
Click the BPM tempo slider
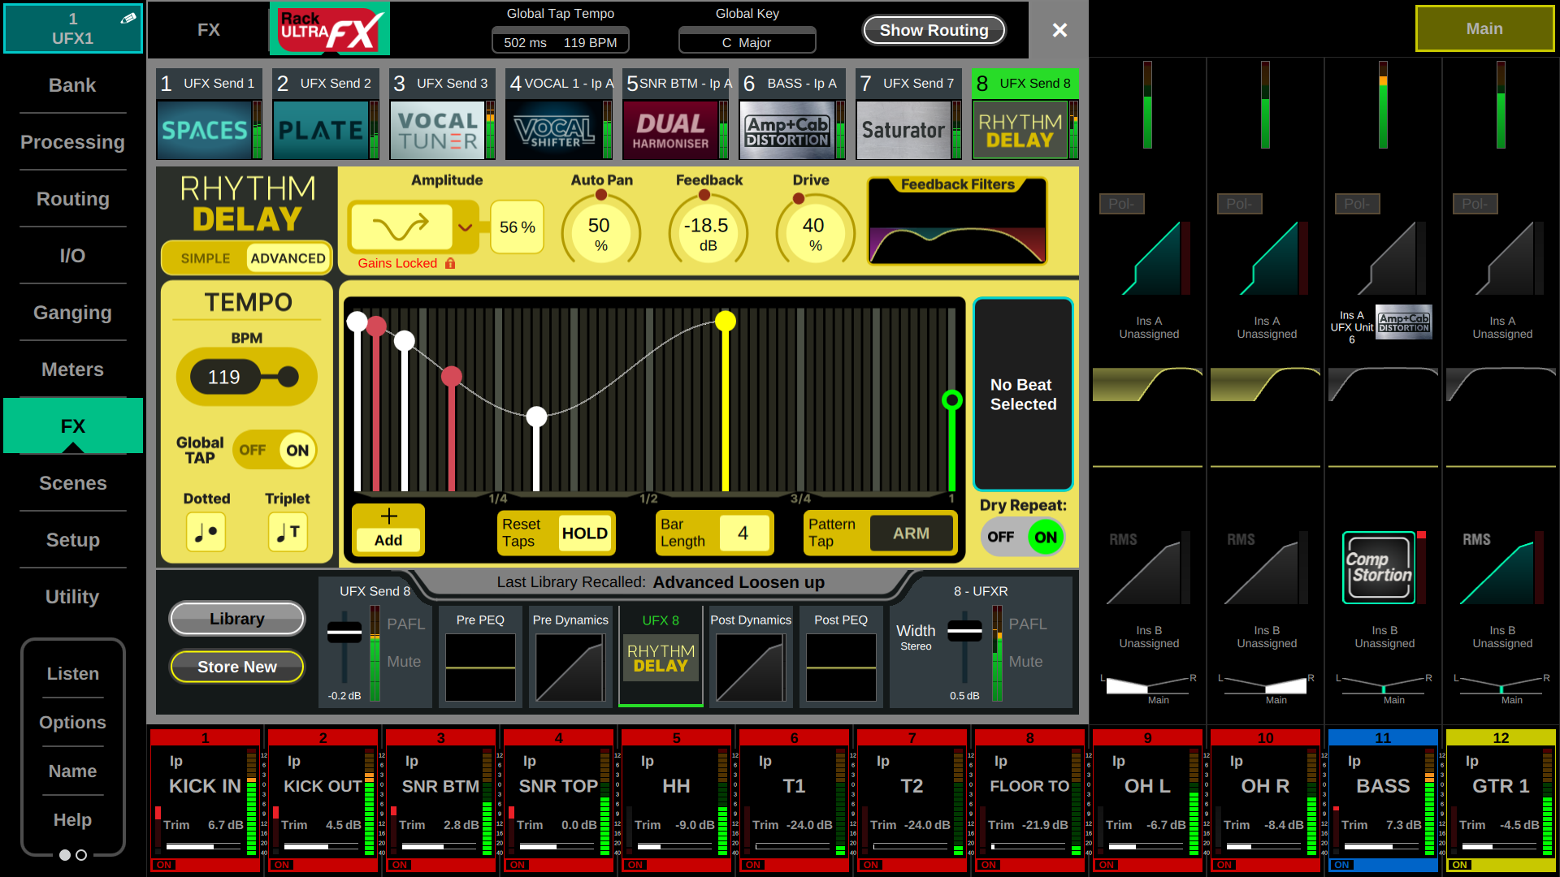click(x=246, y=377)
